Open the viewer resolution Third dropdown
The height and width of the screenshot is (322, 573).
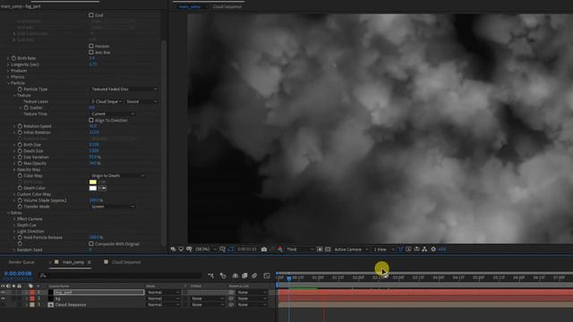click(x=300, y=250)
